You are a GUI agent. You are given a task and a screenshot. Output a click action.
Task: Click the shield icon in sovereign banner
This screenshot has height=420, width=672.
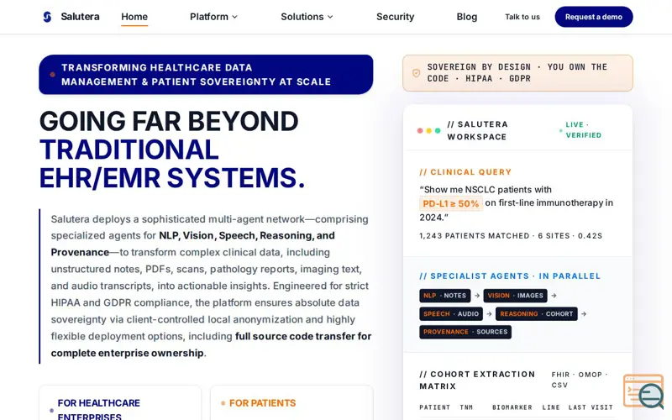[x=416, y=73]
